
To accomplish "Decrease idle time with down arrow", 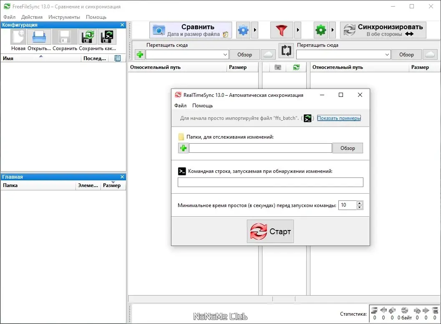I will click(360, 207).
